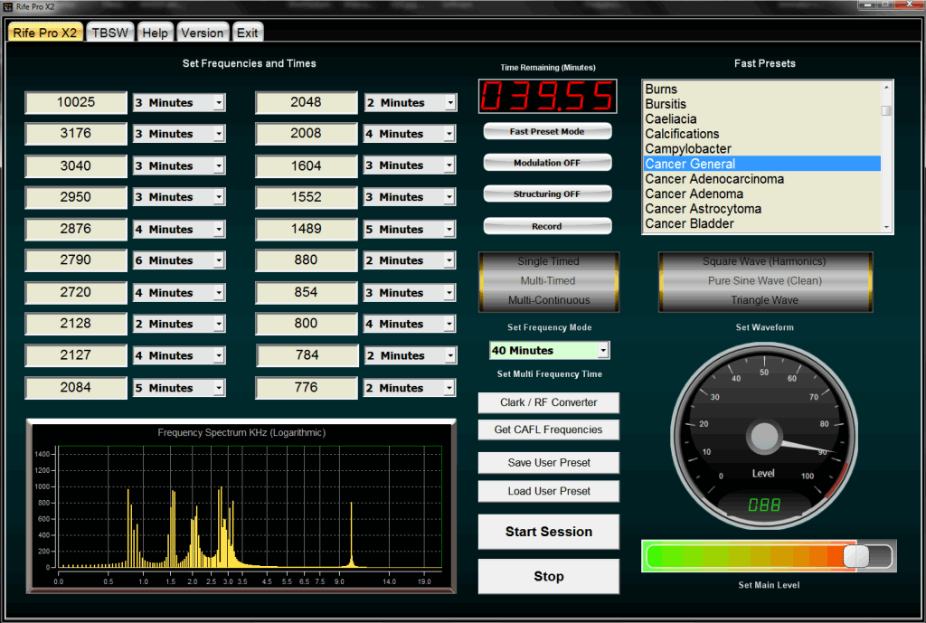Click Get CAFL Frequencies button
Viewport: 926px width, 623px height.
(x=549, y=429)
